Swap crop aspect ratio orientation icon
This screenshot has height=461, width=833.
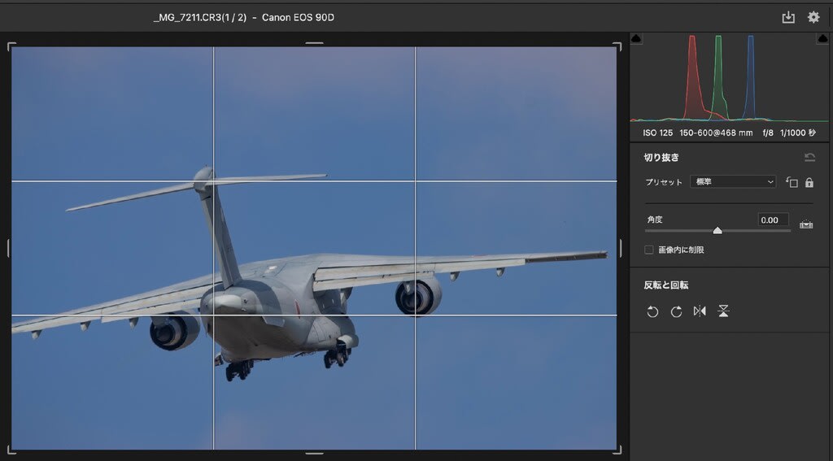click(792, 182)
